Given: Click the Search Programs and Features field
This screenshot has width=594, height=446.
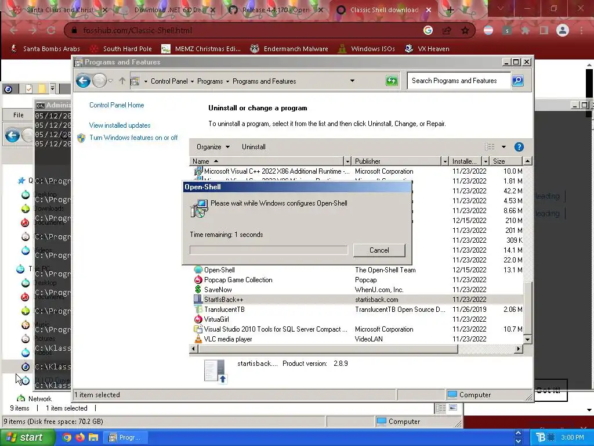Looking at the screenshot, I should (459, 81).
